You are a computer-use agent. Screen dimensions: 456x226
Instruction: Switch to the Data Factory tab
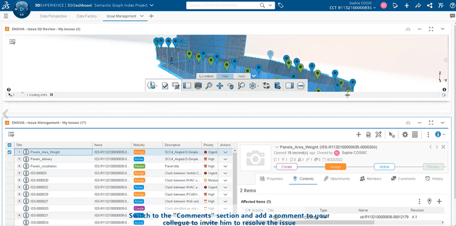click(86, 16)
